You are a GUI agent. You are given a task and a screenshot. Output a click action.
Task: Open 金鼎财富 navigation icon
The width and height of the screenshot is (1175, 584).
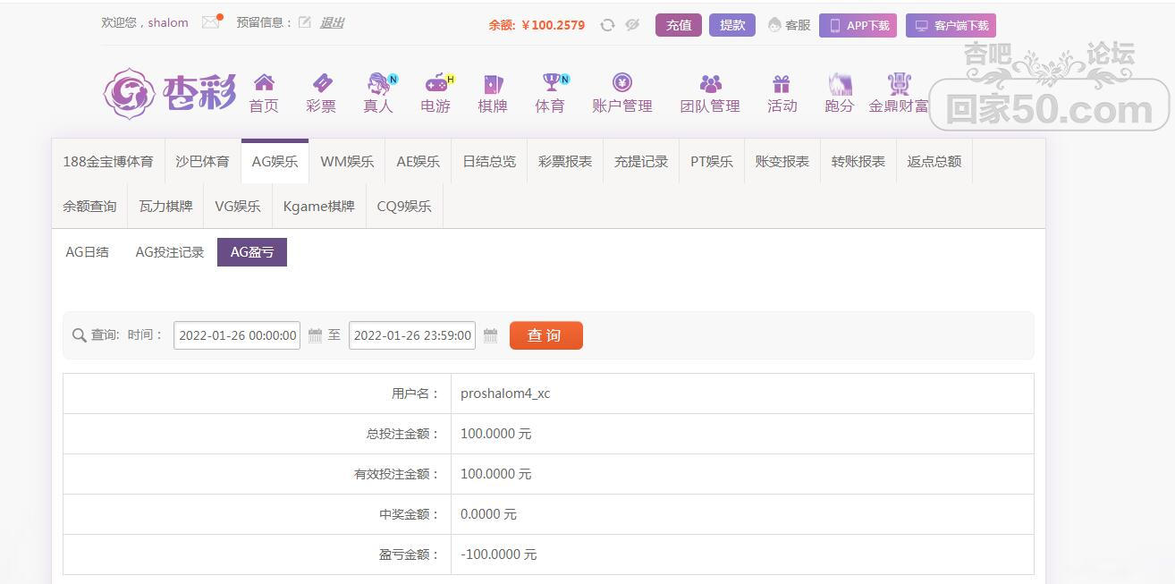[899, 84]
